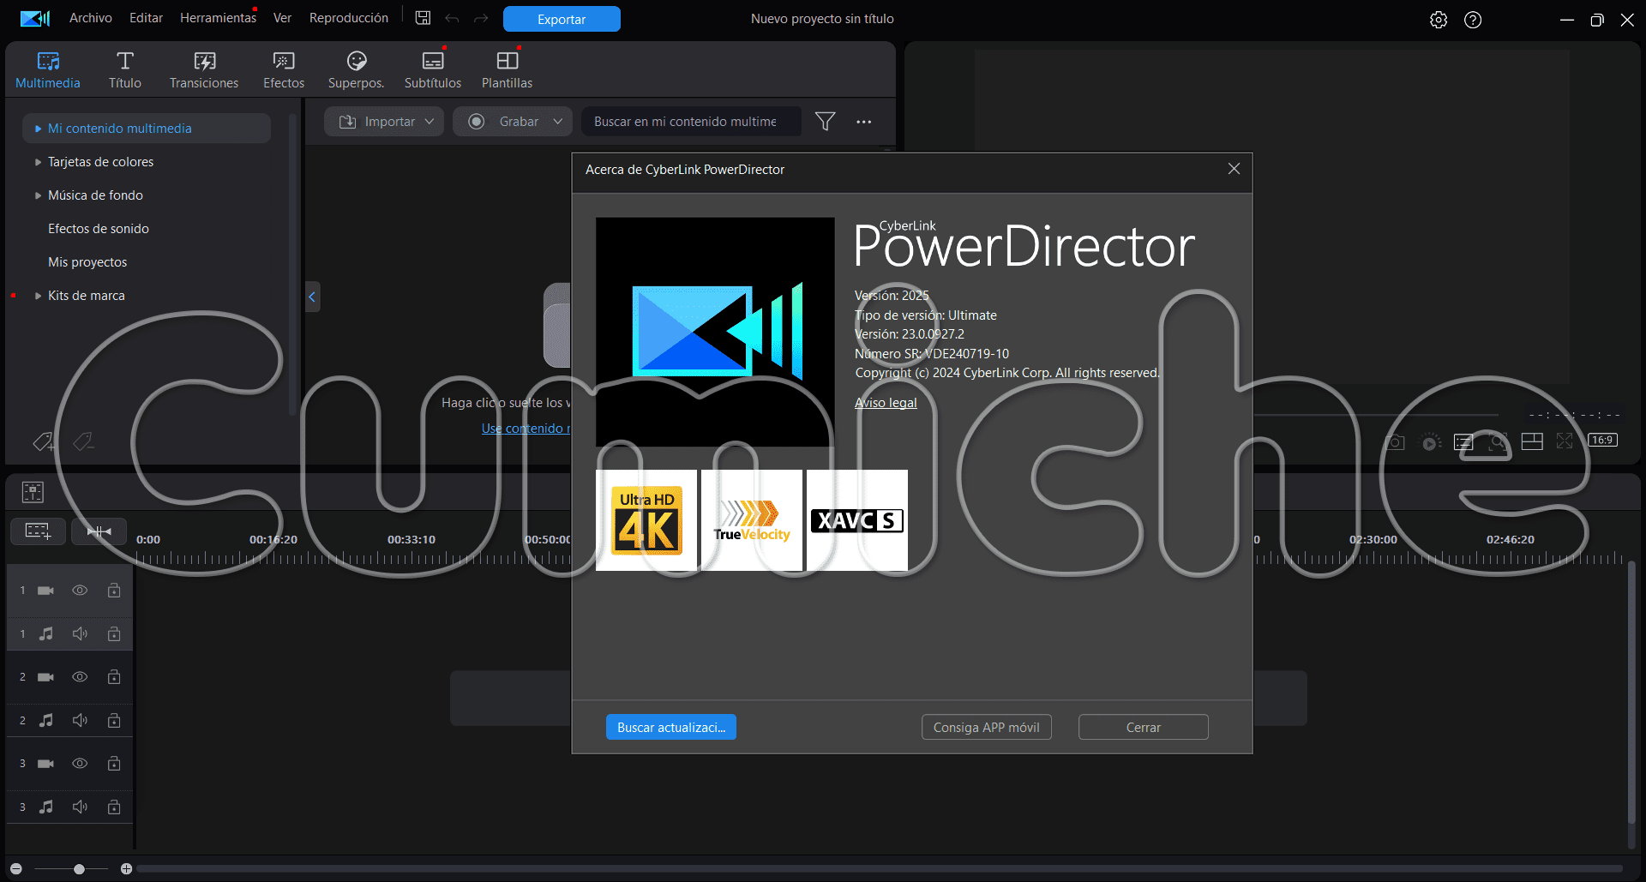Toggle visibility of video track 2
Viewport: 1646px width, 882px height.
pos(80,677)
